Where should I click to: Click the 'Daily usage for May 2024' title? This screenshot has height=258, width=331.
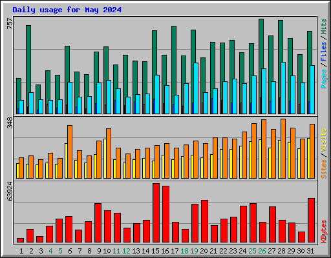tap(67, 10)
